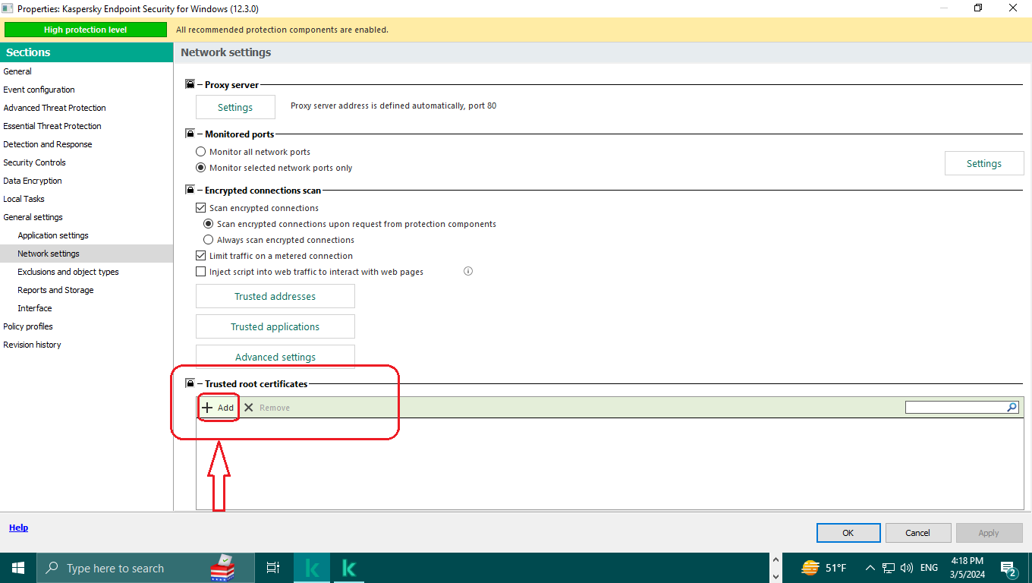Open Advanced Threat Protection section
This screenshot has width=1032, height=583.
87,108
